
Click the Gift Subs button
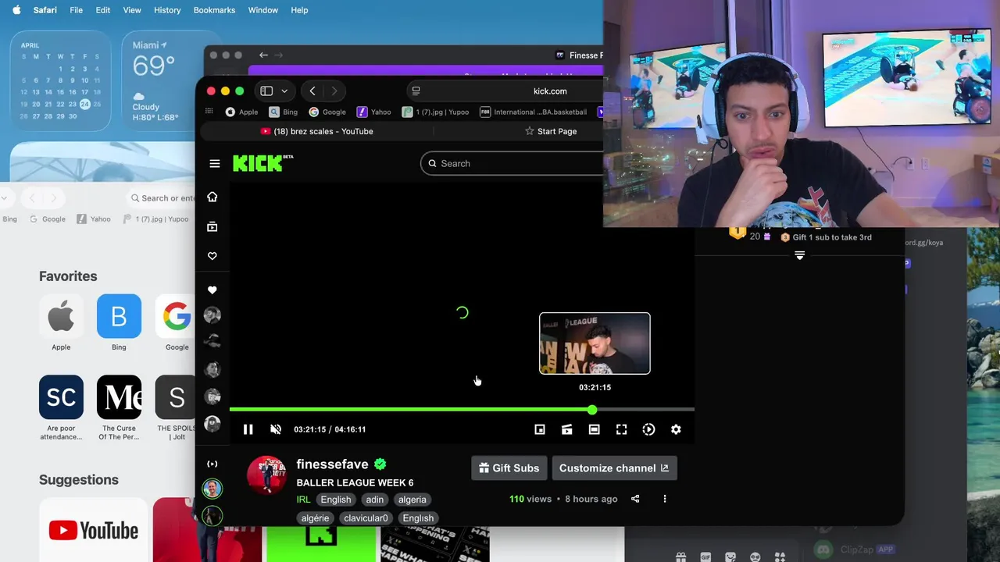point(509,468)
